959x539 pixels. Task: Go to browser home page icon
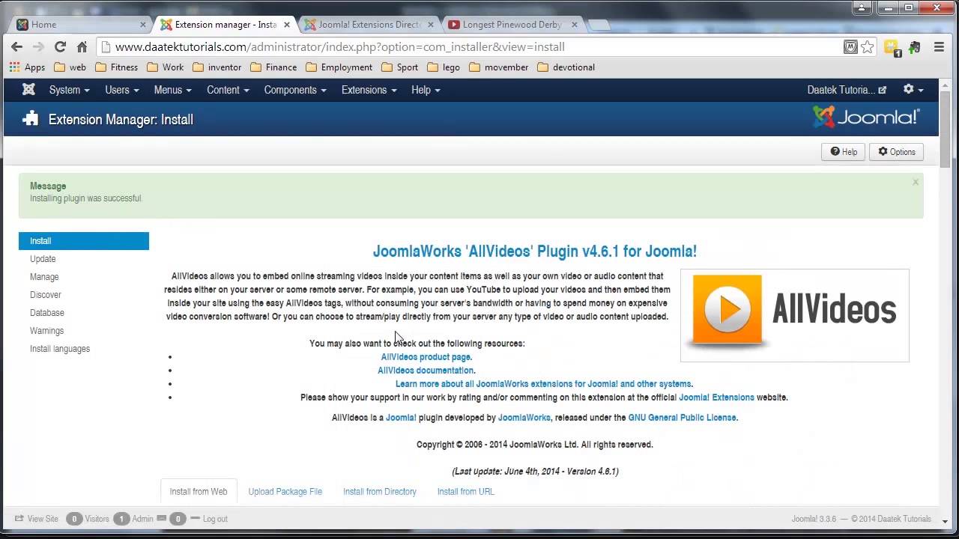[82, 46]
